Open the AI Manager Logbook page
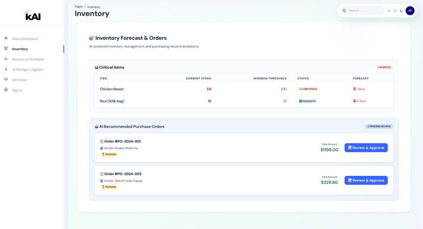This screenshot has width=423, height=229. coord(28,70)
